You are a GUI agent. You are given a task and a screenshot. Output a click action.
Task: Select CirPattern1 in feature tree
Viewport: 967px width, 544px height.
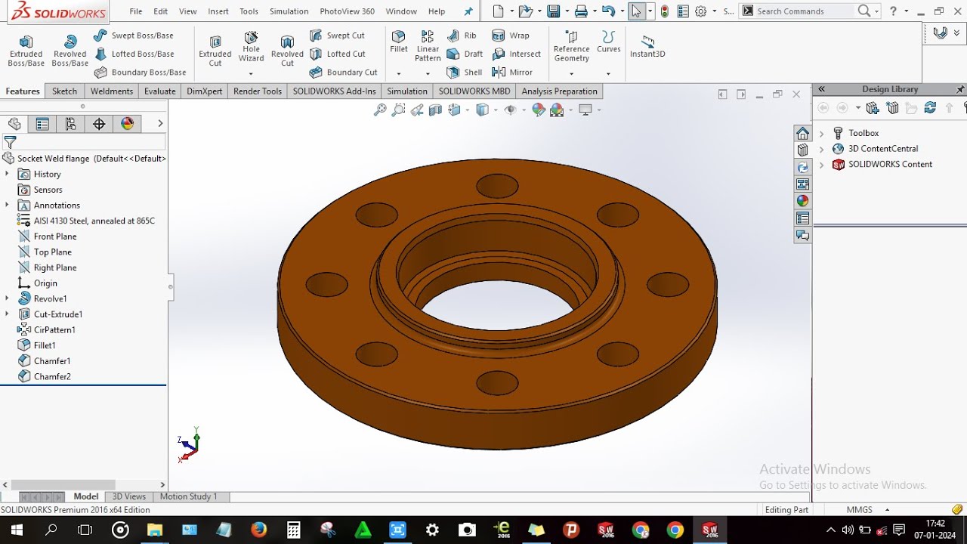tap(46, 329)
